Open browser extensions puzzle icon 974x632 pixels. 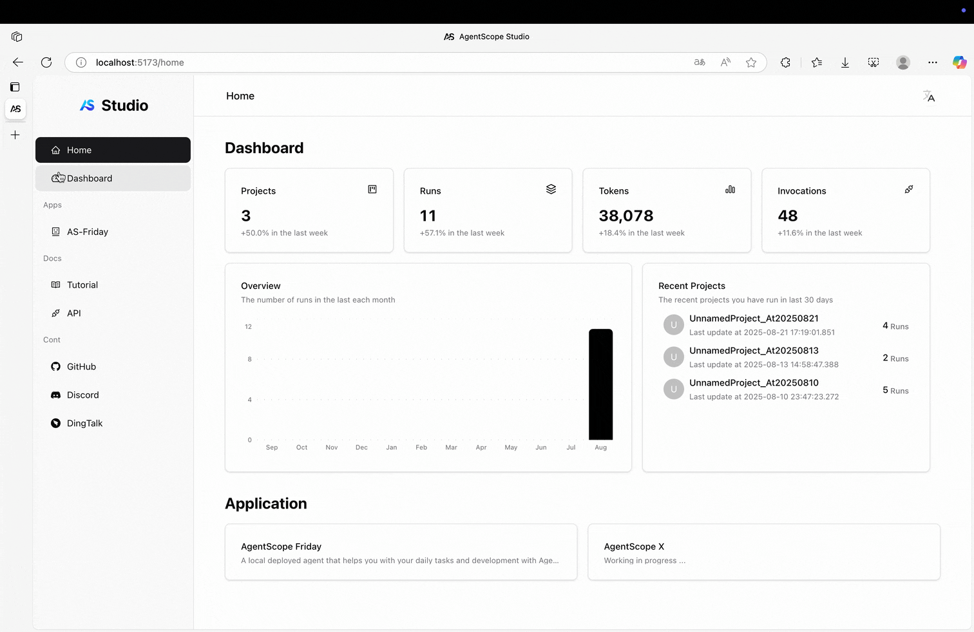785,62
